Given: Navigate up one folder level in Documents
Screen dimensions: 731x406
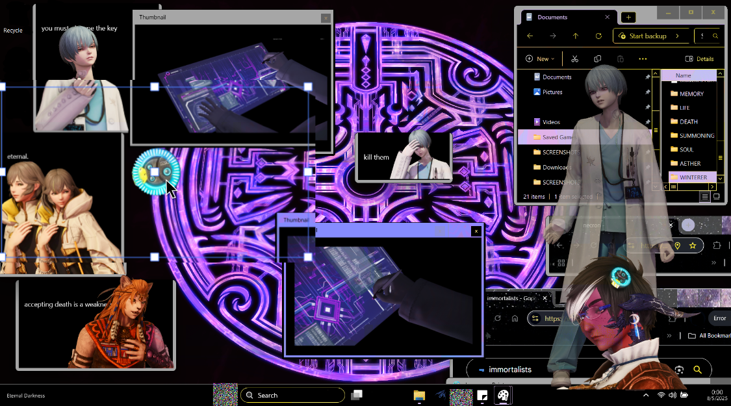Looking at the screenshot, I should [576, 36].
